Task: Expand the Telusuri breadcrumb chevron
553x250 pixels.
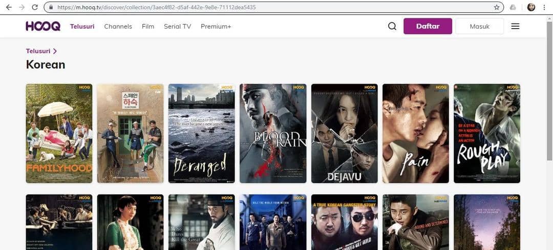Action: pos(55,51)
